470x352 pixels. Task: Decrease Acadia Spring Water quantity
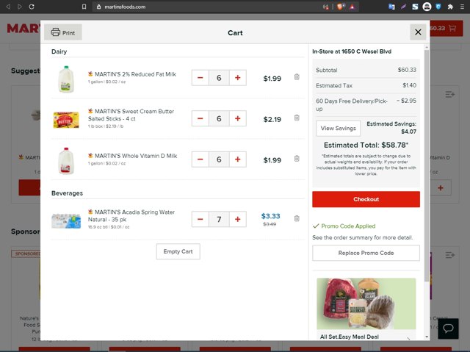(200, 219)
